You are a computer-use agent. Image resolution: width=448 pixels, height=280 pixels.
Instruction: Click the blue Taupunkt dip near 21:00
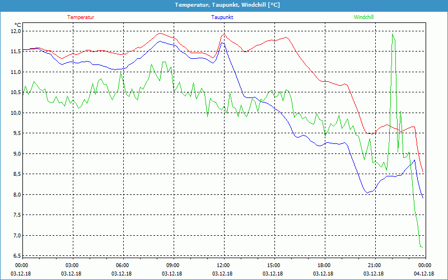pos(367,192)
